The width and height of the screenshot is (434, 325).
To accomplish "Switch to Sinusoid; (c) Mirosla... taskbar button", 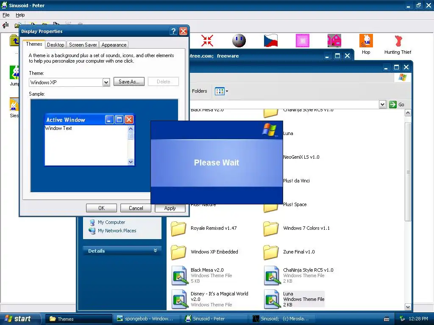I will click(x=282, y=319).
